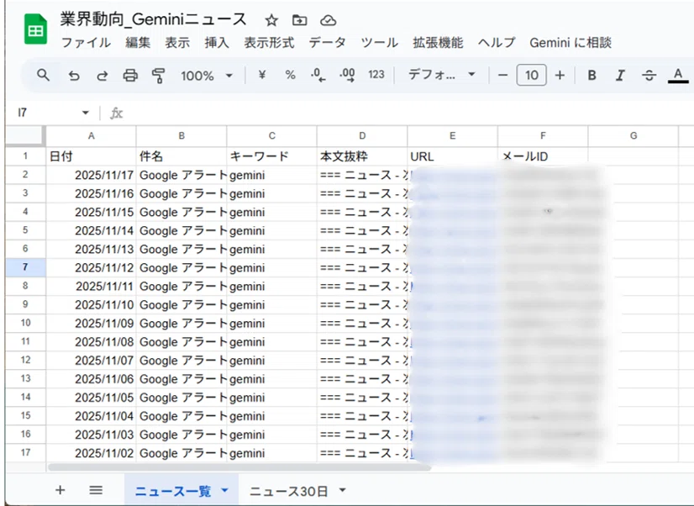The width and height of the screenshot is (694, 506).
Task: Switch to the ニュース一覧 tab
Action: click(x=173, y=491)
